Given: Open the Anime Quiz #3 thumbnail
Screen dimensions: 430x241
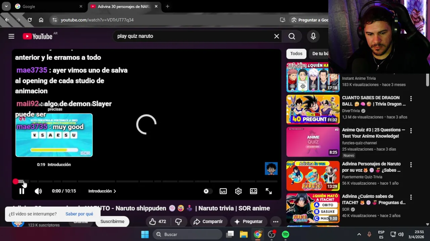Looking at the screenshot, I should (313, 142).
